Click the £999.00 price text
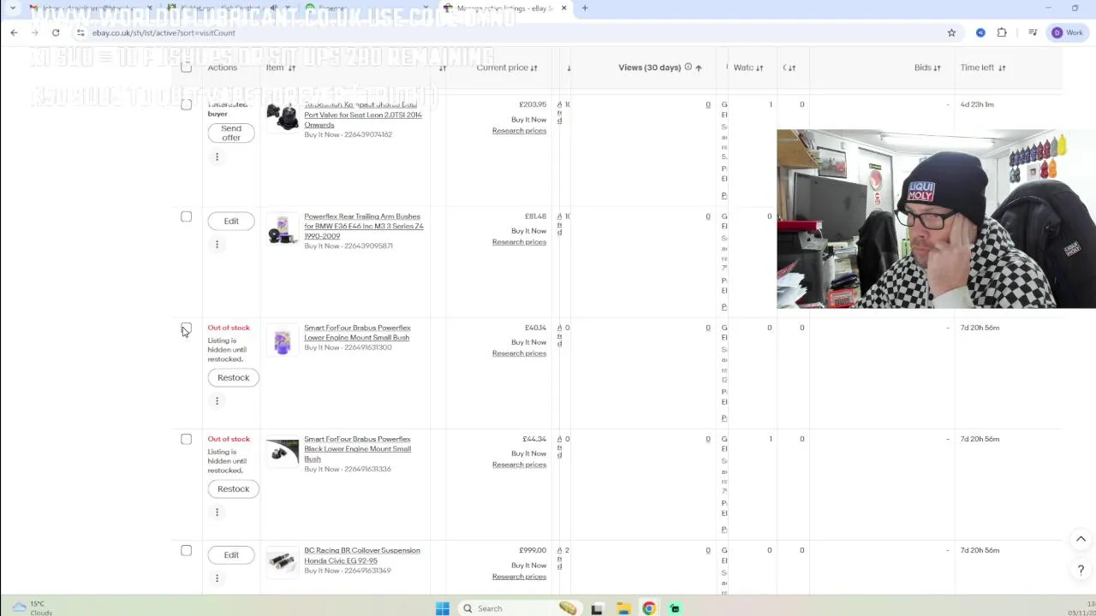Image resolution: width=1096 pixels, height=616 pixels. click(x=533, y=550)
